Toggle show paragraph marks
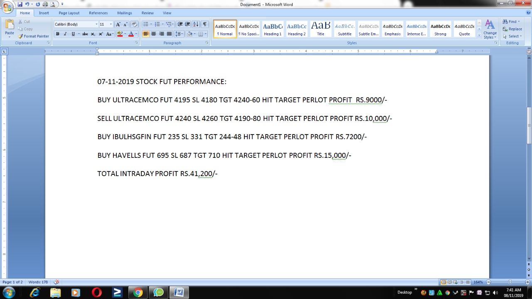The image size is (532, 299). [204, 25]
